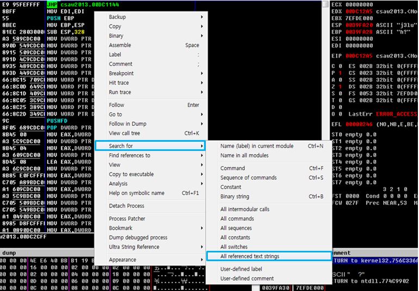Viewport: 419px width, 291px height.
Task: Select 'All constants' search option
Action: click(x=235, y=237)
